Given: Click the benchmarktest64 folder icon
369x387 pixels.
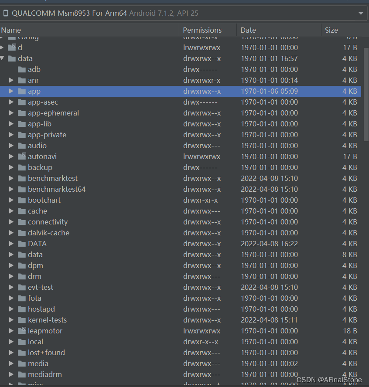Looking at the screenshot, I should coord(22,189).
